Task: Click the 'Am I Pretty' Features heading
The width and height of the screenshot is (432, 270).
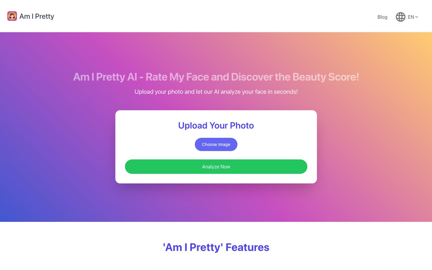Action: [x=216, y=247]
